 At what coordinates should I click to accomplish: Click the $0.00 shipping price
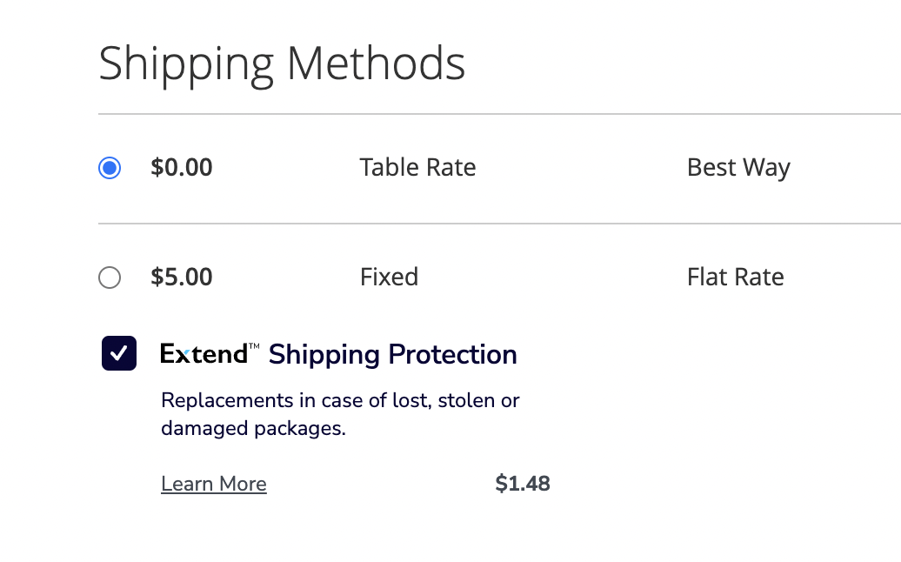click(182, 167)
